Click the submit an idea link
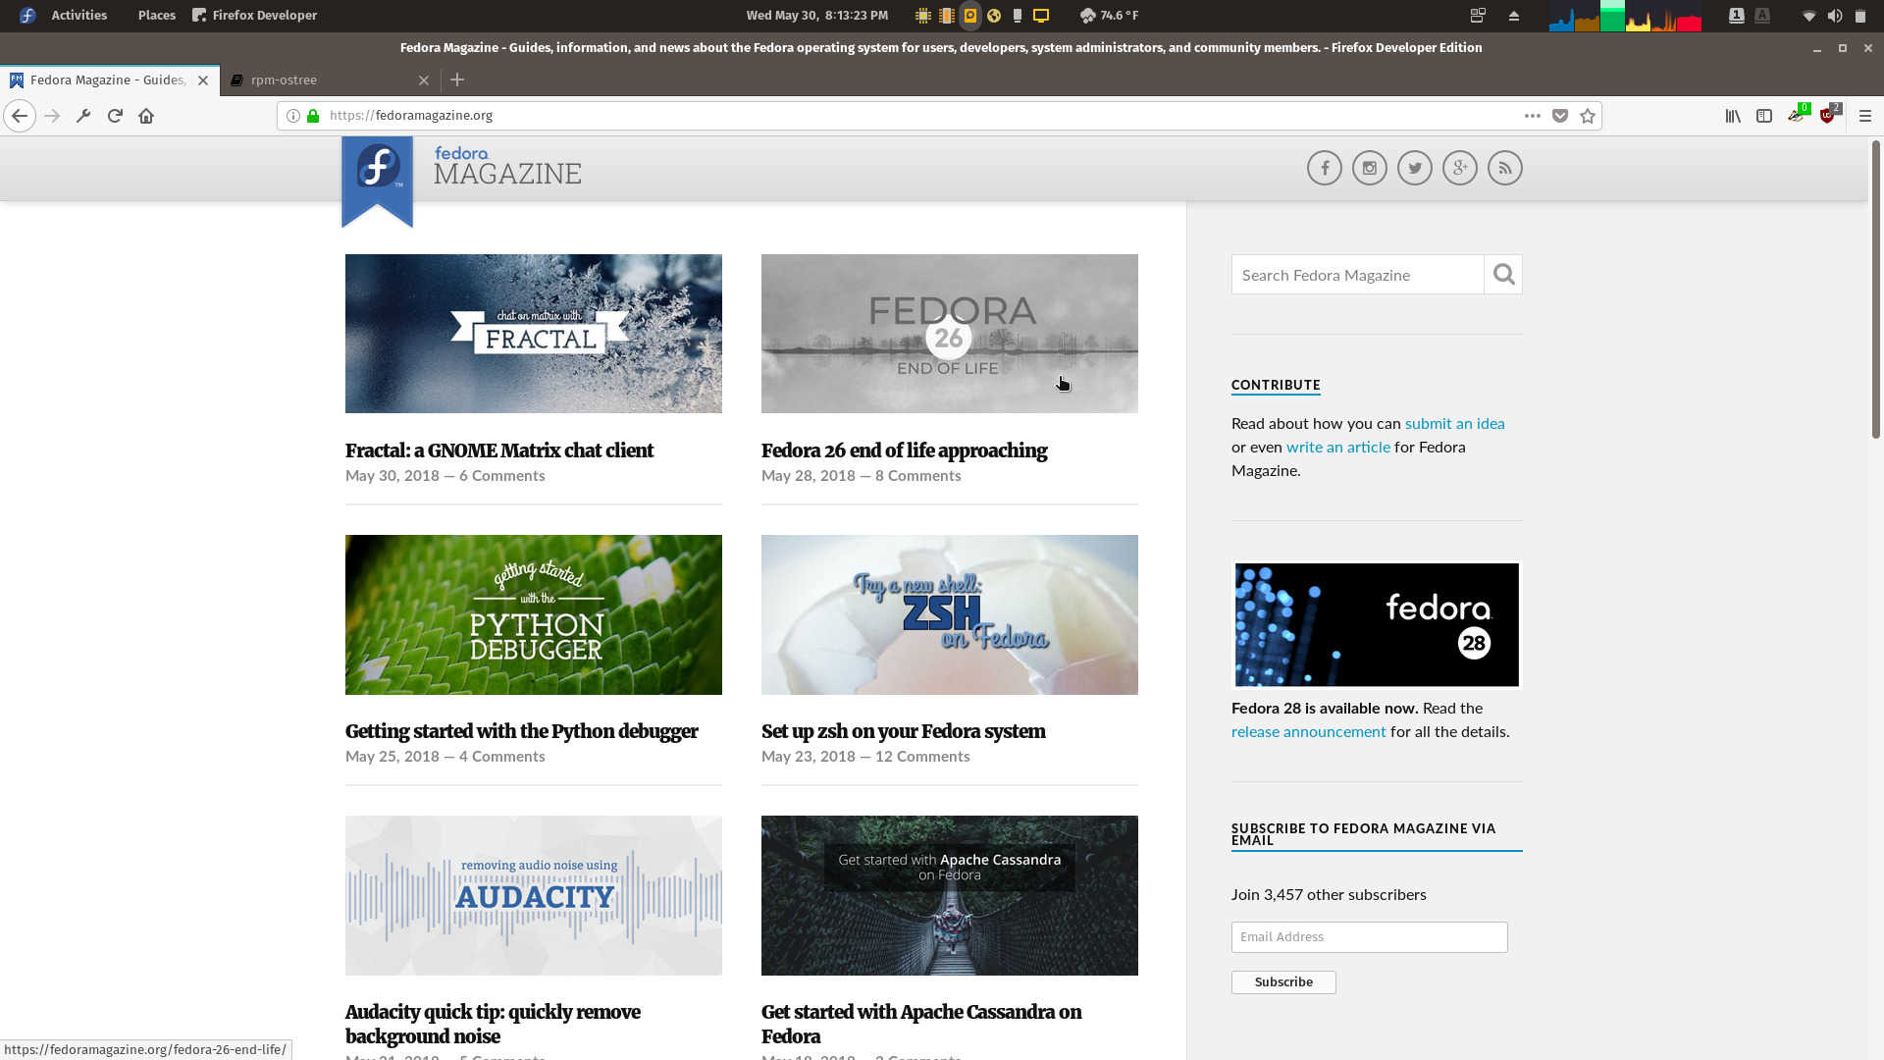This screenshot has width=1884, height=1060. coord(1454,424)
